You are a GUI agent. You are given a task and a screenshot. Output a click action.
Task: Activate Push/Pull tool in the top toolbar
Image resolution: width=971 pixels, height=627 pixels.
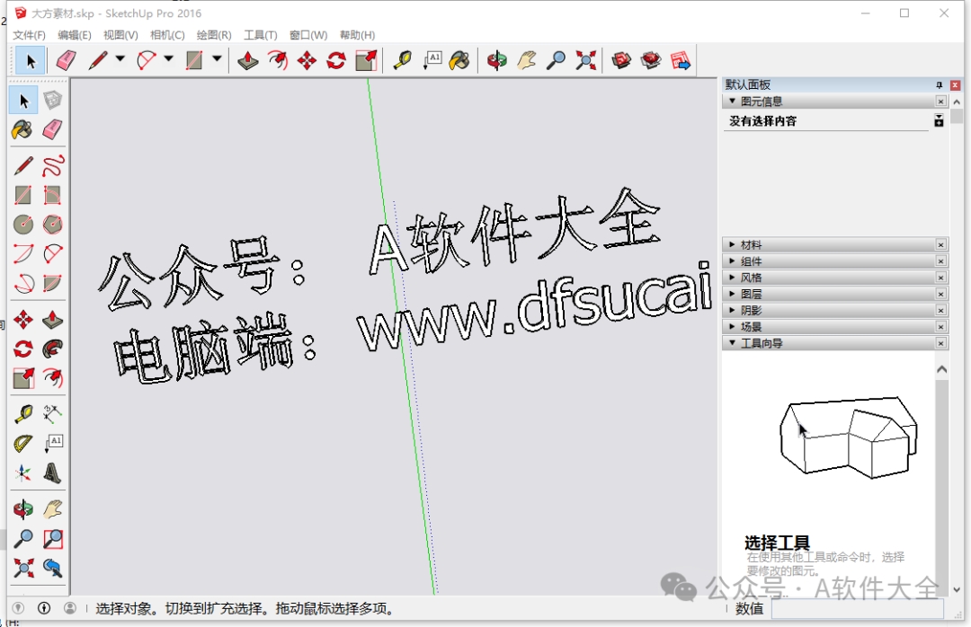[x=248, y=60]
